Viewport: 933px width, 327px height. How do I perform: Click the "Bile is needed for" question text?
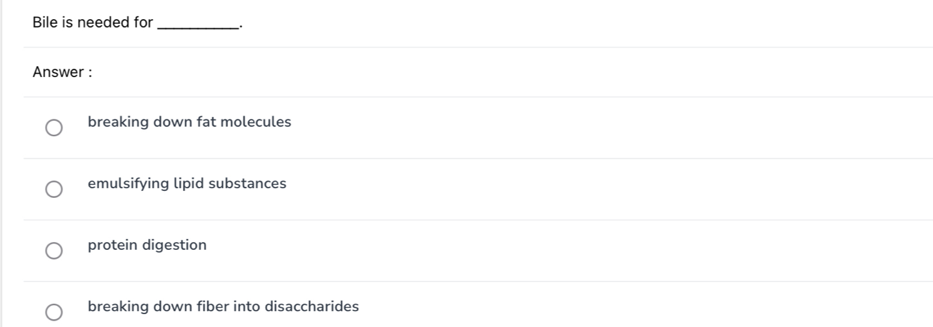click(x=93, y=23)
